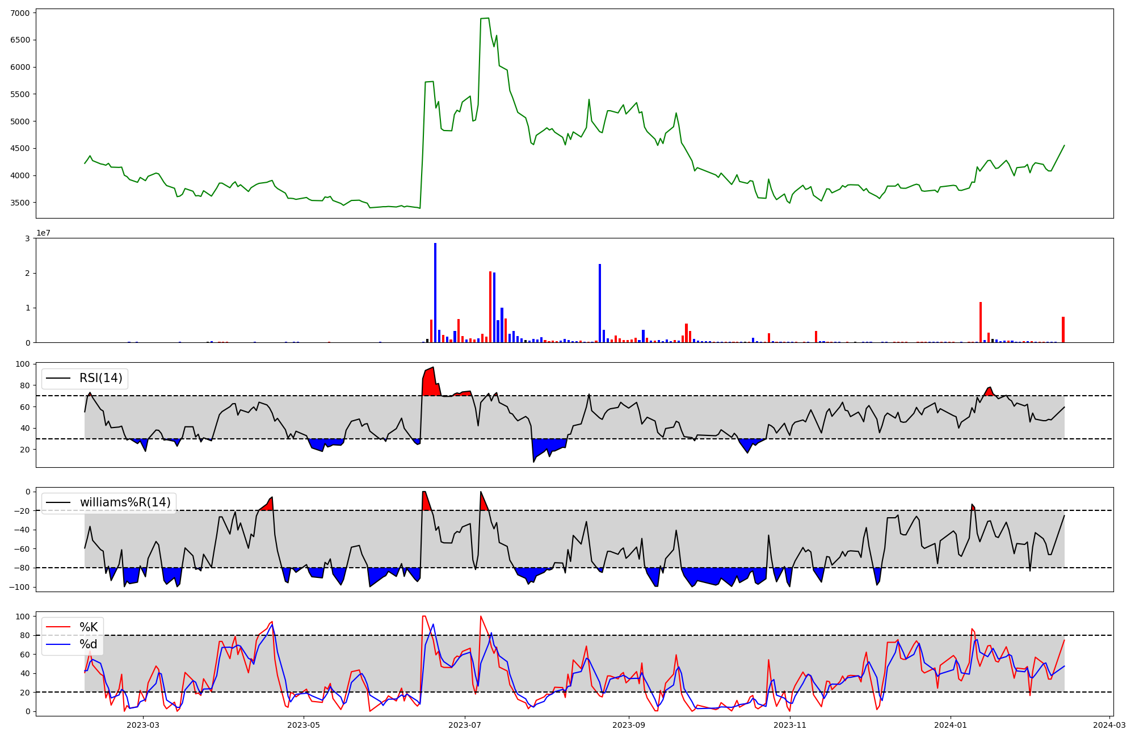The height and width of the screenshot is (738, 1135).
Task: Click the 1e7 volume scale label
Action: [44, 233]
